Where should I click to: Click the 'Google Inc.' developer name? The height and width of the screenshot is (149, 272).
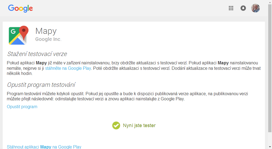pos(48,39)
